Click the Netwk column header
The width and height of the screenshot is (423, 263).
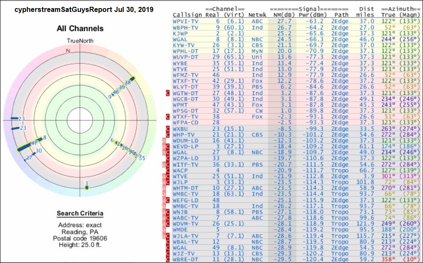(257, 15)
